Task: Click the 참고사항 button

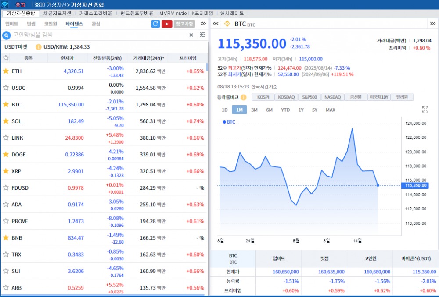Action: coord(185,24)
